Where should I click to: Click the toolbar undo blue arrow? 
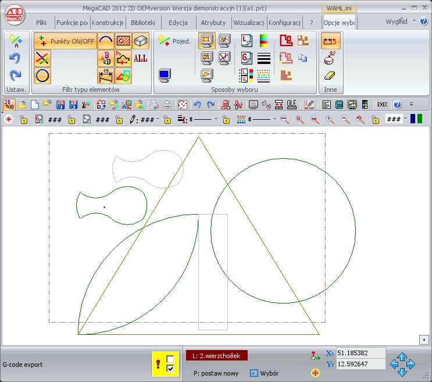(197, 105)
